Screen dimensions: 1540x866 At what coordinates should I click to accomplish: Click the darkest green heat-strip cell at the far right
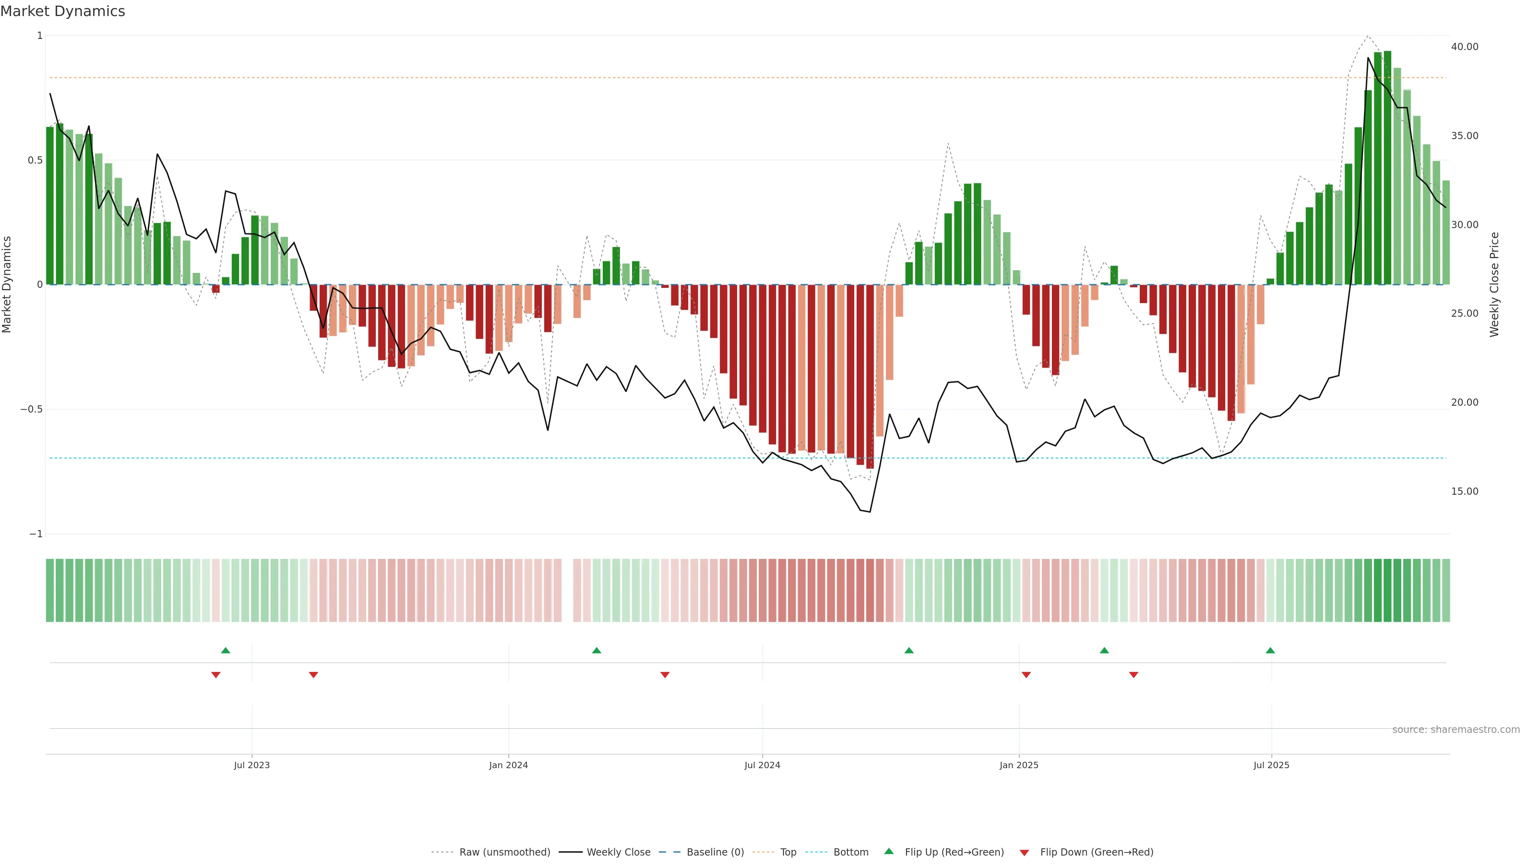click(x=1388, y=591)
